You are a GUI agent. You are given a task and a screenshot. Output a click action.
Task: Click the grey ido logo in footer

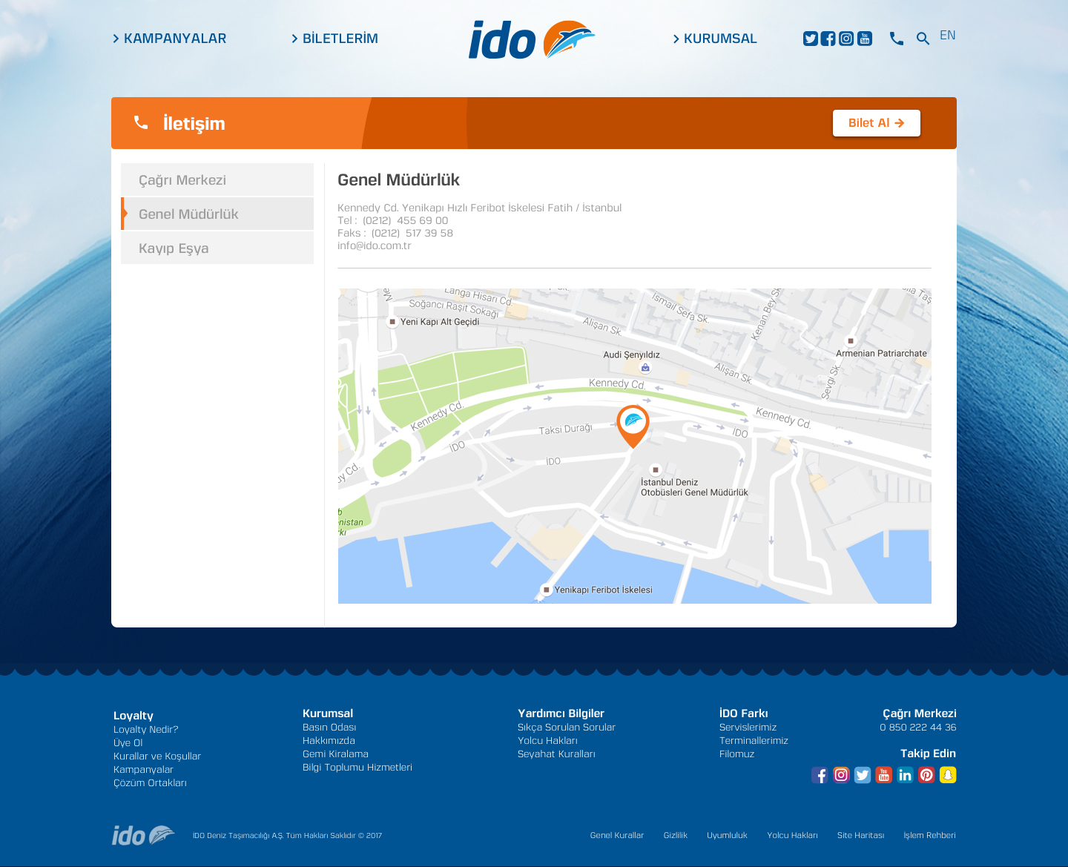coord(143,836)
